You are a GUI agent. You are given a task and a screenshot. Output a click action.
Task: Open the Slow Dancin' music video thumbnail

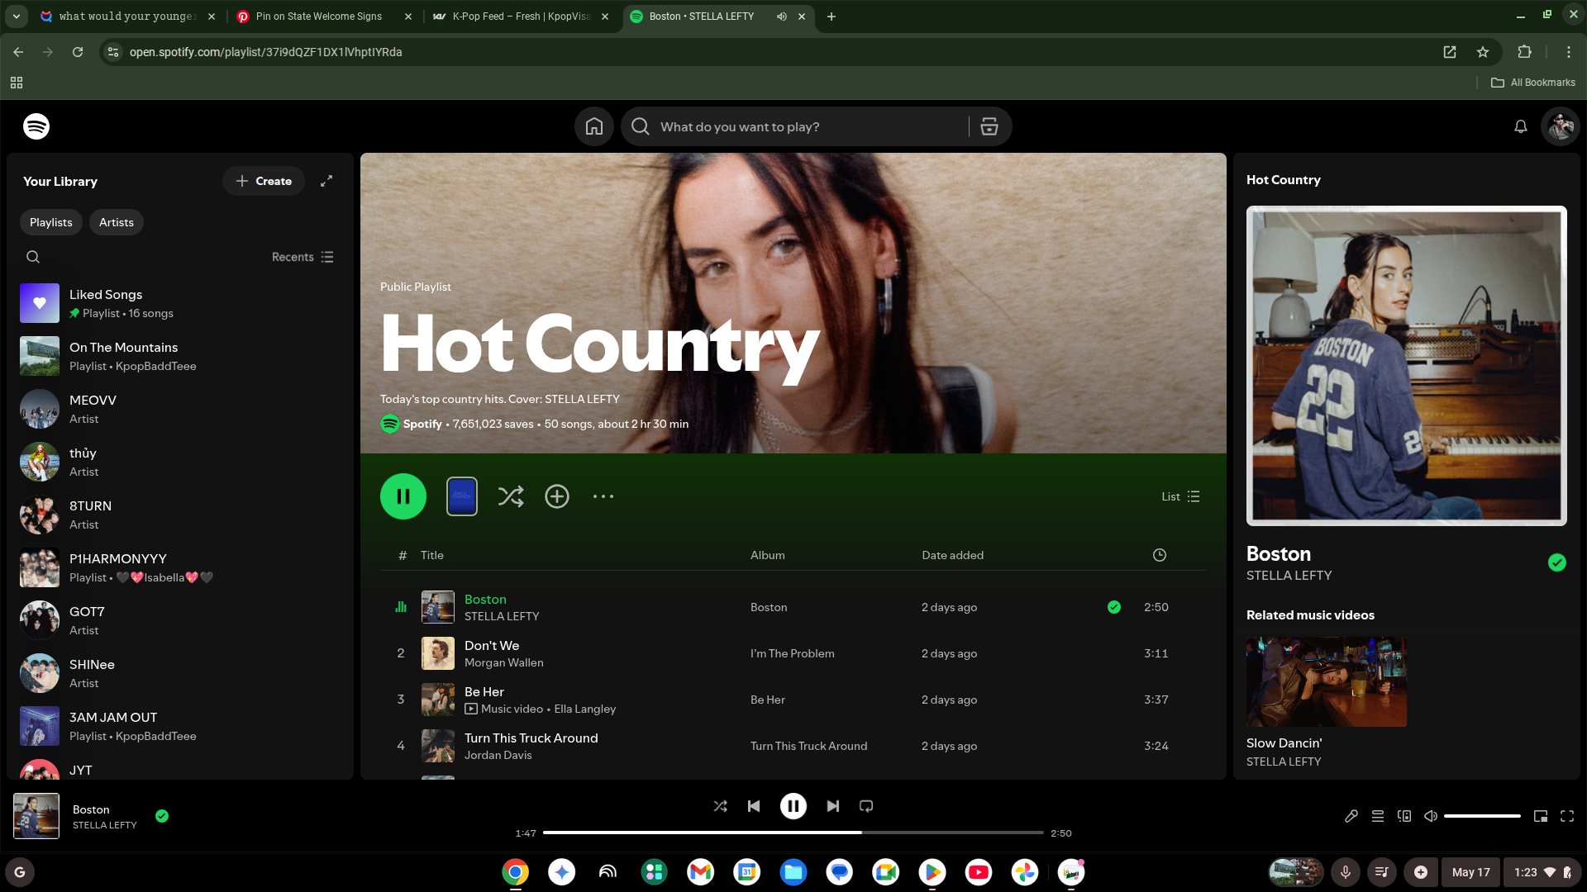pos(1327,681)
